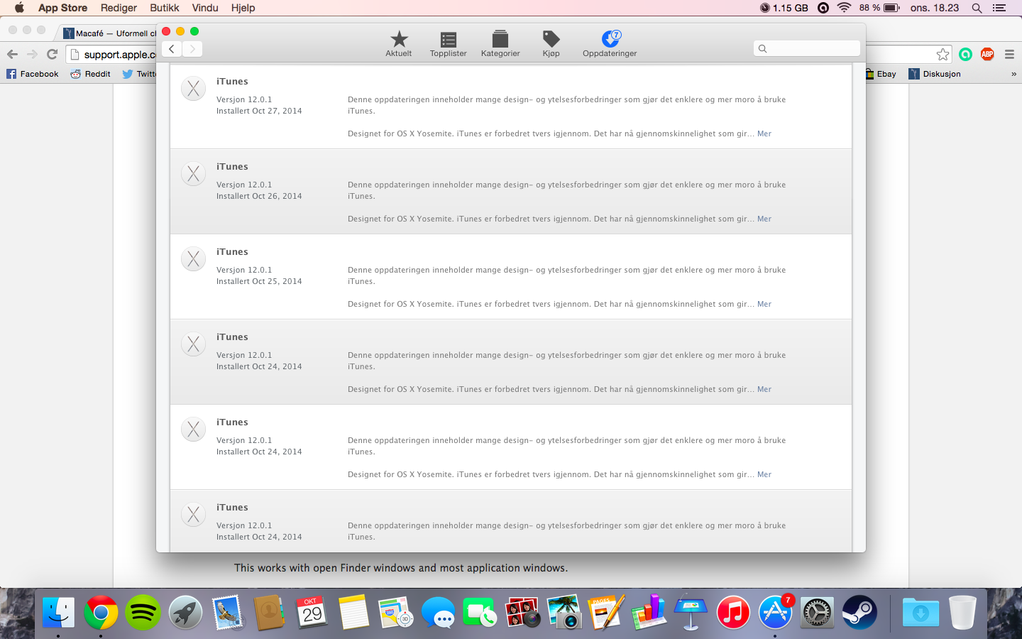The image size is (1022, 639).
Task: Open iTunes from the Dock
Action: point(733,612)
